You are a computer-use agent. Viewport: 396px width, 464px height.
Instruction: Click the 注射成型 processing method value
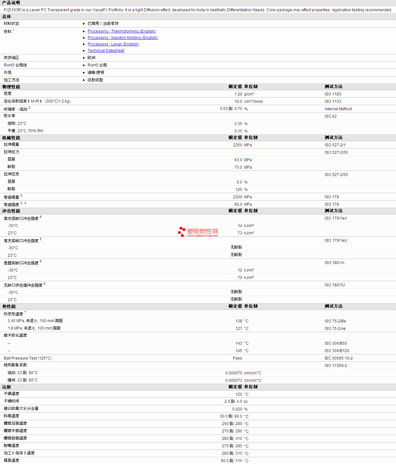point(95,80)
